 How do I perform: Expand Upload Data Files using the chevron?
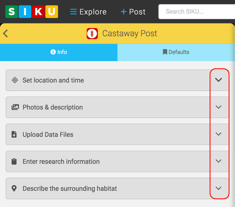coord(218,134)
